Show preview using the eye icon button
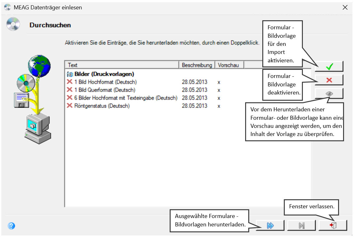Image resolution: width=354 pixels, height=237 pixels. (x=329, y=94)
